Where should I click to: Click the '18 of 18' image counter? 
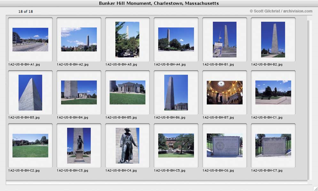tap(26, 11)
